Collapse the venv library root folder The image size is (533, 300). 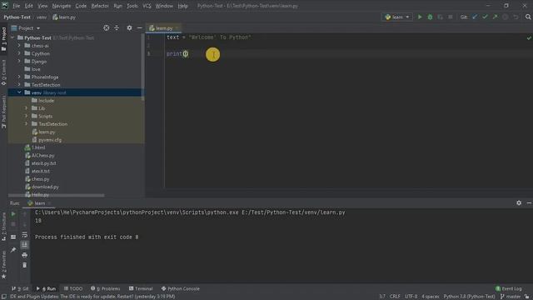[19, 92]
